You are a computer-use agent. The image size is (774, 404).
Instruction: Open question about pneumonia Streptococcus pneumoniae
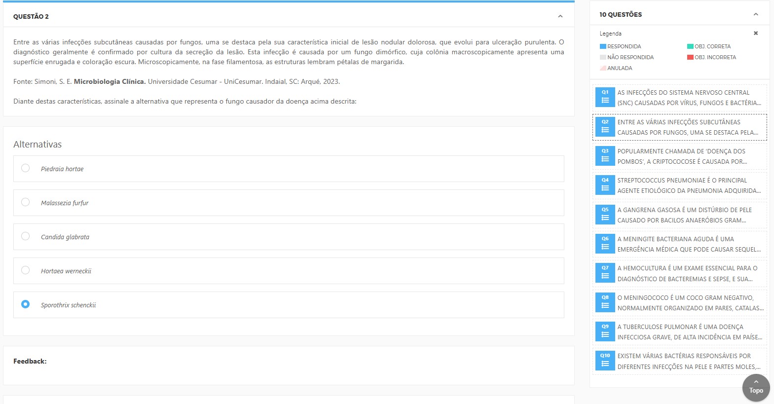[x=689, y=185]
